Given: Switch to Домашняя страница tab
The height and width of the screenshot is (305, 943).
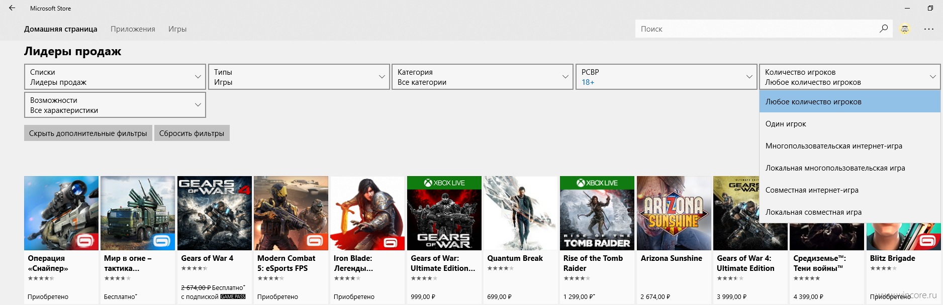Looking at the screenshot, I should click(61, 29).
